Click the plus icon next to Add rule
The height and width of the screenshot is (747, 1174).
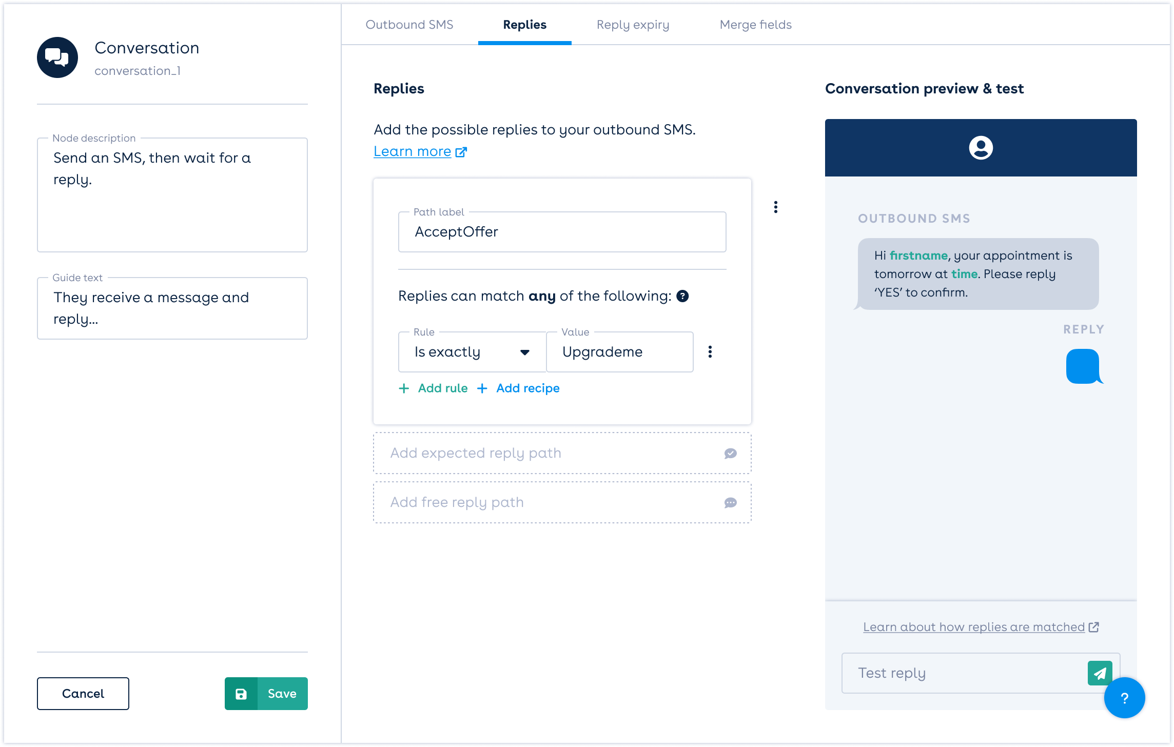404,388
